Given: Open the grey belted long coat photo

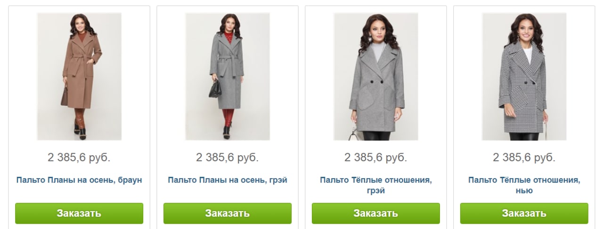Looking at the screenshot, I should click(228, 77).
